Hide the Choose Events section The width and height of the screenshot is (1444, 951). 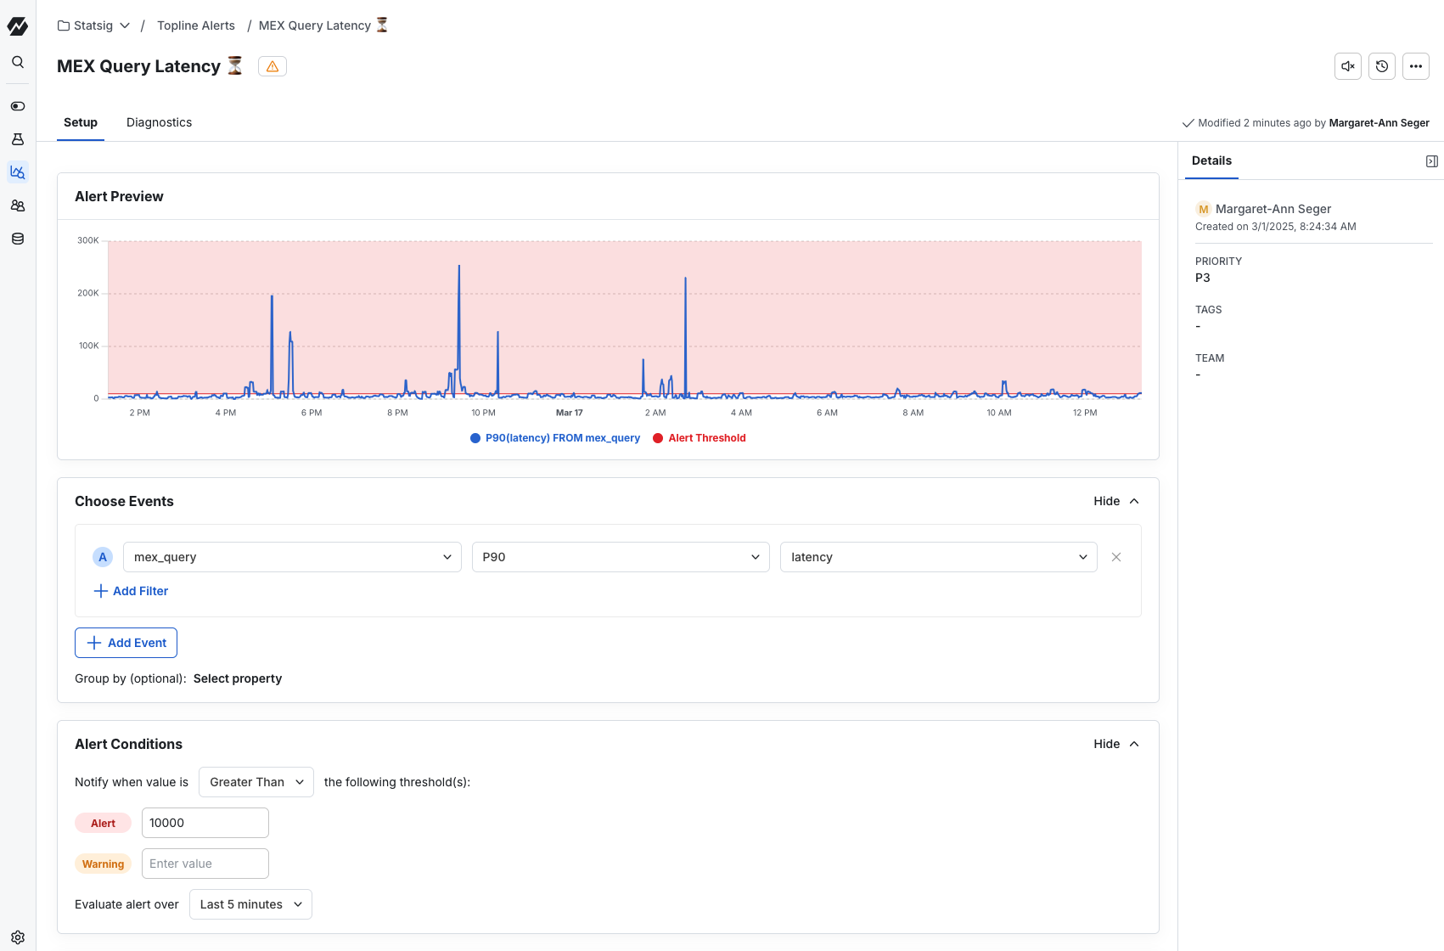click(1116, 501)
